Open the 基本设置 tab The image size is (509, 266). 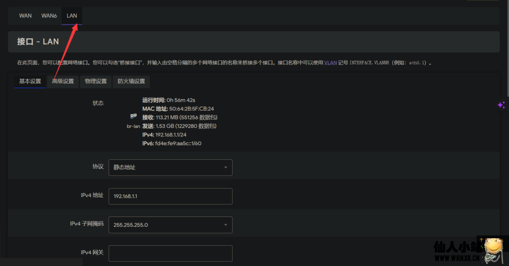coord(30,81)
